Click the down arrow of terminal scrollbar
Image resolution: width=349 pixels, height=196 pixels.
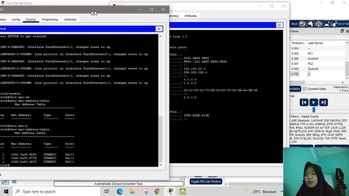coord(160,164)
